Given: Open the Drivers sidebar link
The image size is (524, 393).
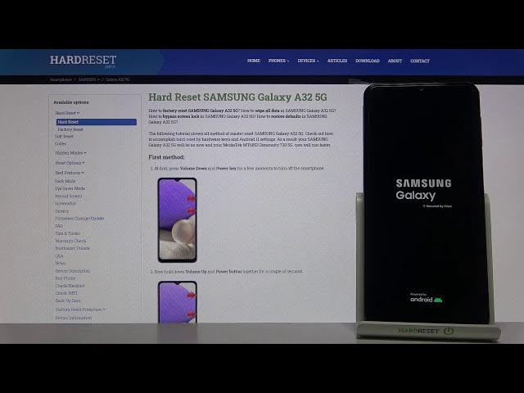Looking at the screenshot, I should pyautogui.click(x=62, y=211).
